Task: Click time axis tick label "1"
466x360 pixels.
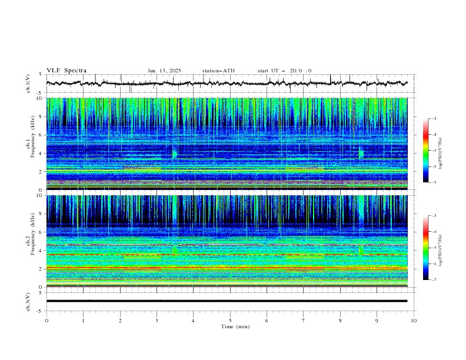Action: point(83,321)
